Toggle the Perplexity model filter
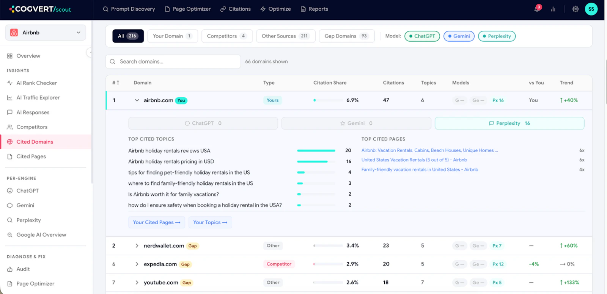This screenshot has width=607, height=294. pyautogui.click(x=497, y=36)
